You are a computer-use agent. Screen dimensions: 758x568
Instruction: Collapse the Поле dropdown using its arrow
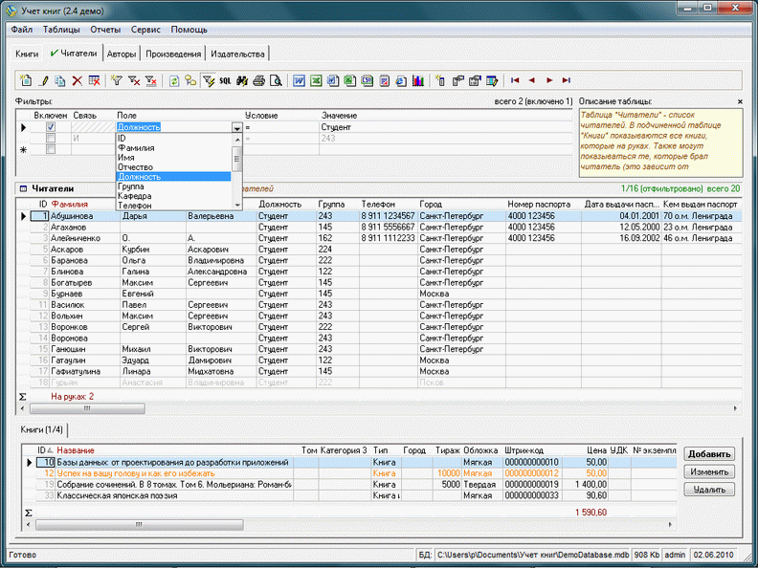(236, 127)
